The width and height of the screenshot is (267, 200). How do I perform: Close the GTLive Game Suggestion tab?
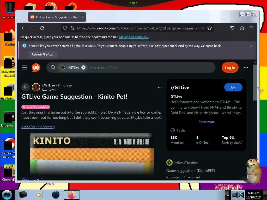(x=82, y=17)
